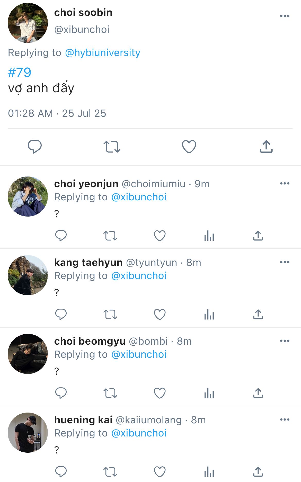The height and width of the screenshot is (482, 301).
Task: Open the @hybiuniversity profile link
Action: [x=102, y=53]
